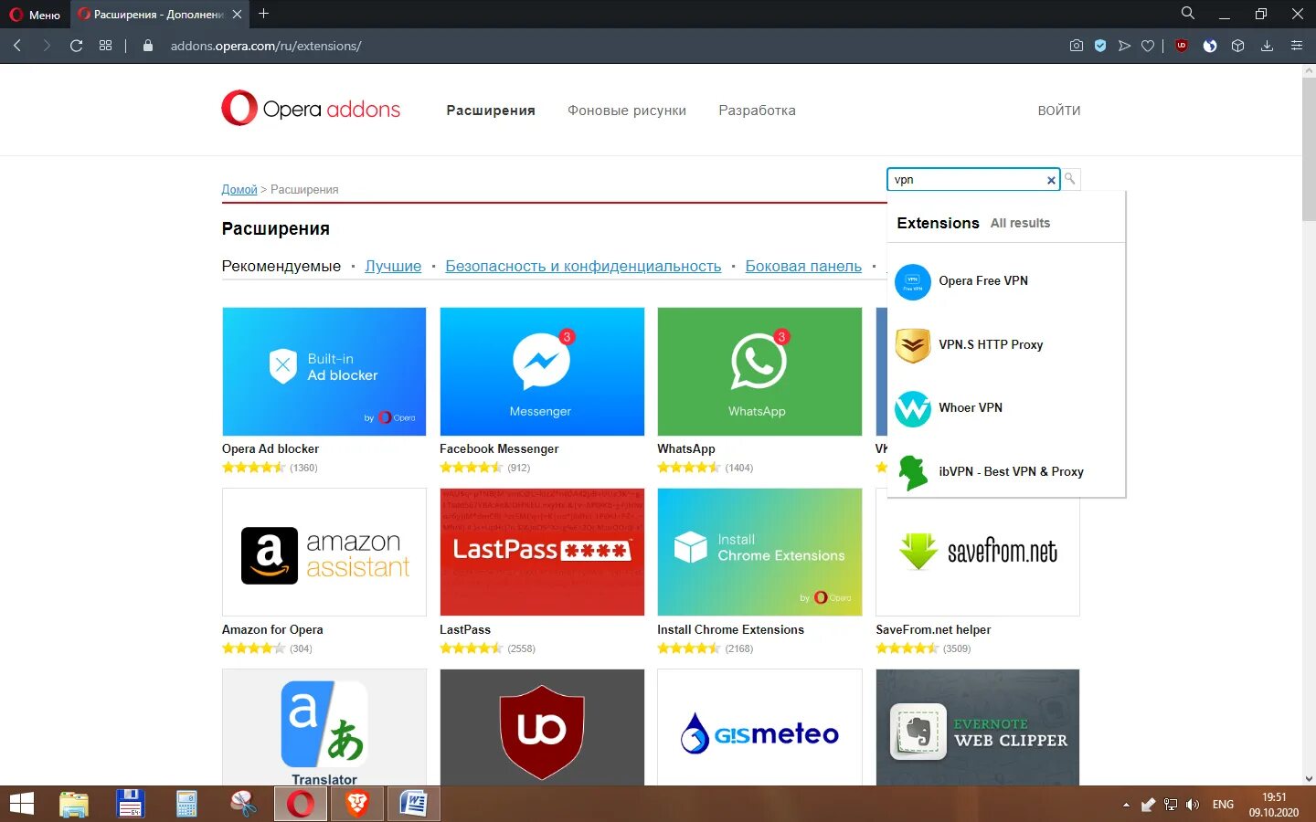
Task: Open All results in the search dropdown
Action: pyautogui.click(x=1020, y=223)
